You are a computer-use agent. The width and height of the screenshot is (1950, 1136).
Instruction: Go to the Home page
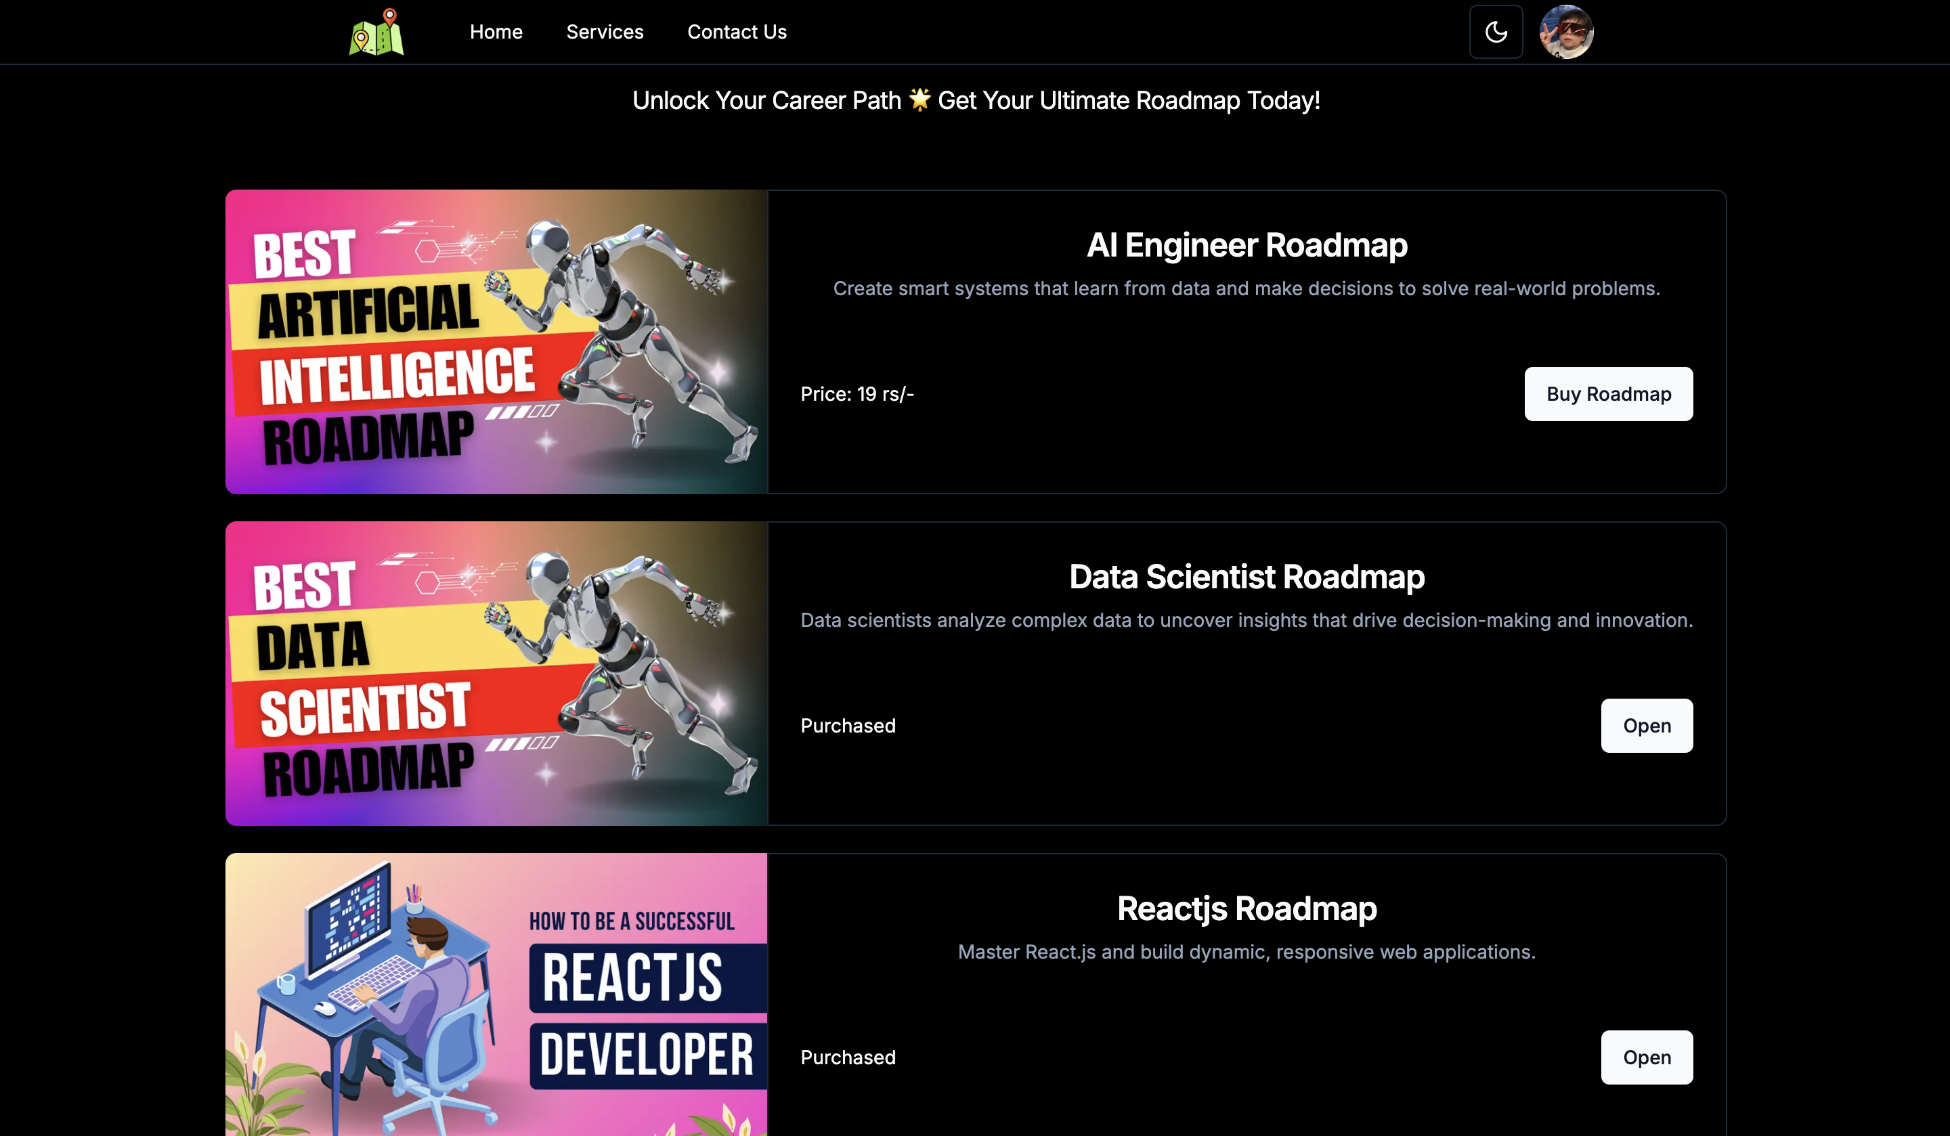(496, 32)
